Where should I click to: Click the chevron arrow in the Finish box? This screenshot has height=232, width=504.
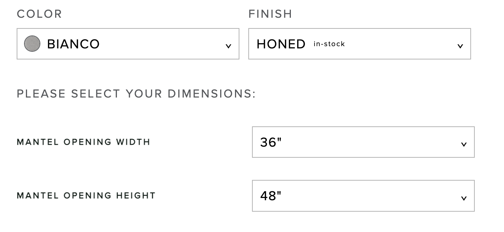point(460,46)
